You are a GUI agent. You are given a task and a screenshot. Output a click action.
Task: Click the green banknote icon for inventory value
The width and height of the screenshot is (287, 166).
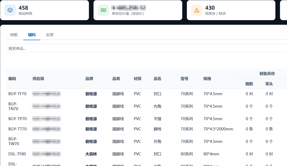pos(103,10)
